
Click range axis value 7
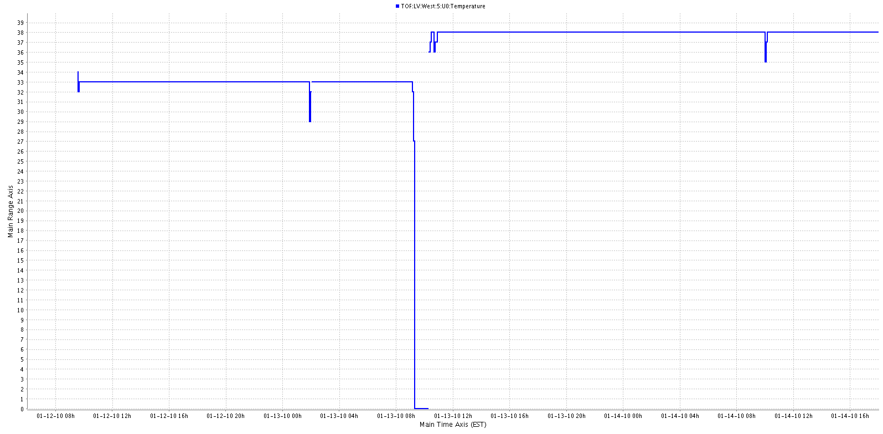[x=22, y=339]
